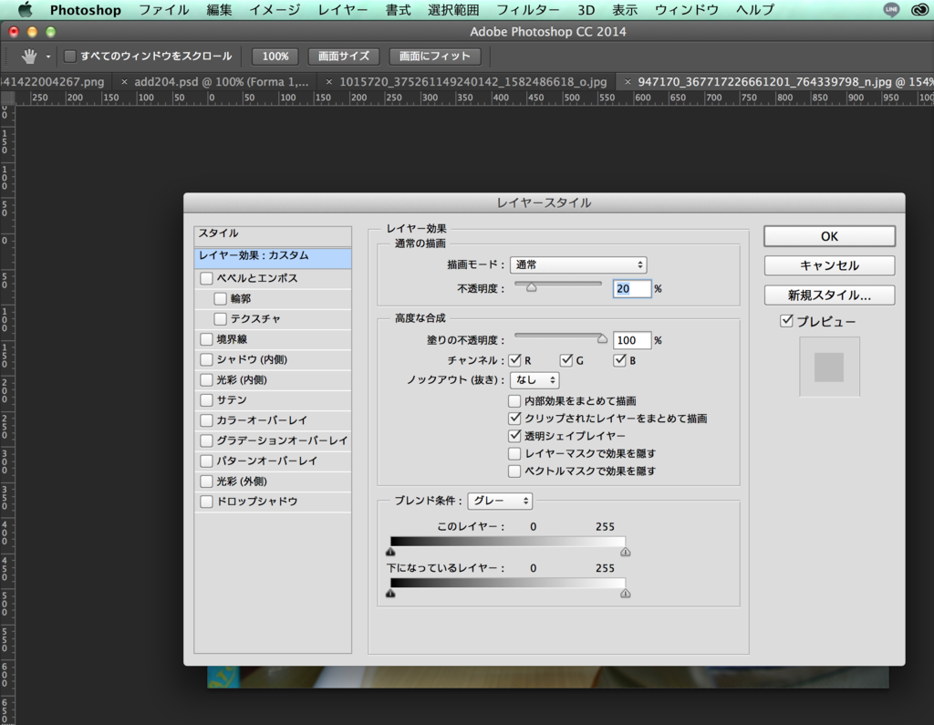Image resolution: width=934 pixels, height=725 pixels.
Task: Click the 塗りの不透明度 value field
Action: (x=632, y=340)
